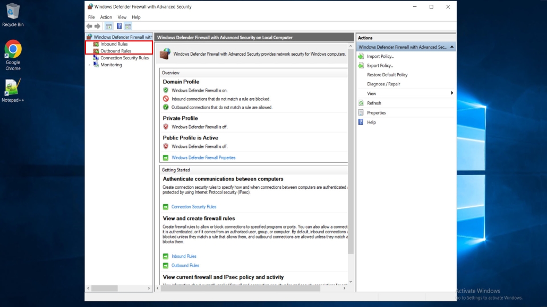Click the Show/Hide Console Tree toolbar icon
547x307 pixels.
coord(109,26)
